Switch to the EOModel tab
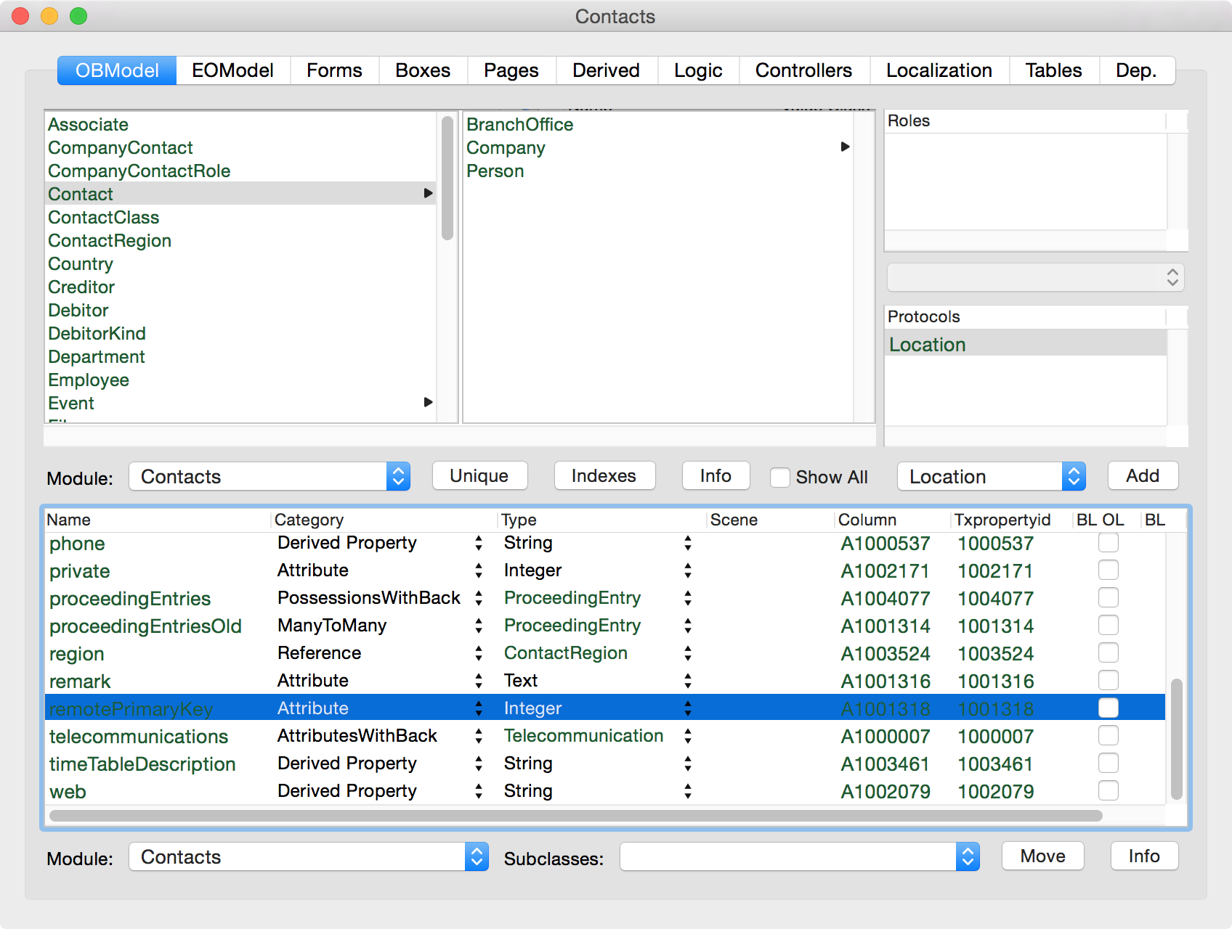The image size is (1232, 929). [232, 70]
